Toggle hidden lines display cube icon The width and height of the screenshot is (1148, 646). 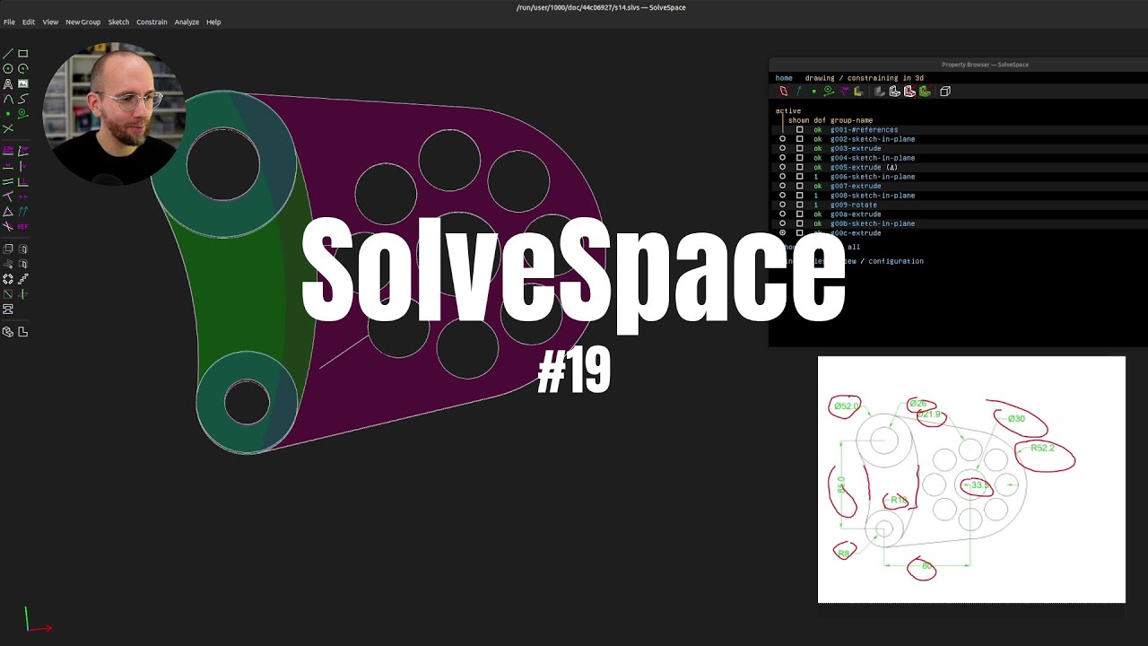tap(945, 91)
